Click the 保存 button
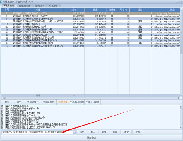The height and width of the screenshot is (141, 183). [138, 132]
